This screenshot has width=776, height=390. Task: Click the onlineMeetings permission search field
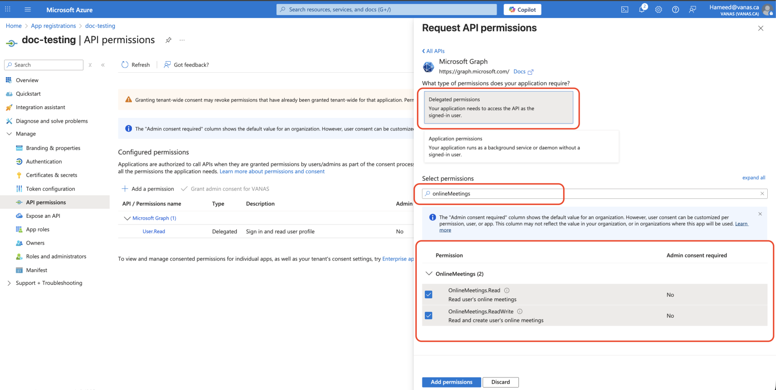coord(595,194)
